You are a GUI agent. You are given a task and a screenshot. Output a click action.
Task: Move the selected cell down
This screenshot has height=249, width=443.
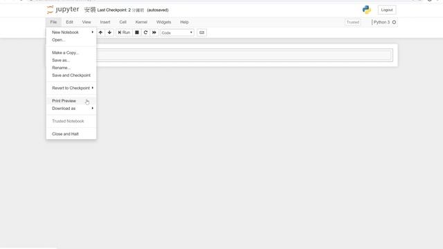point(109,33)
